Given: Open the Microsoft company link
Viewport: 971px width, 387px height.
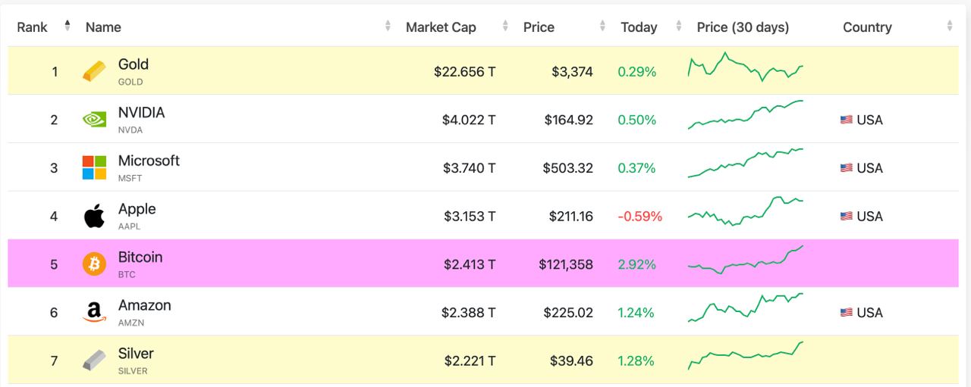Looking at the screenshot, I should click(149, 161).
